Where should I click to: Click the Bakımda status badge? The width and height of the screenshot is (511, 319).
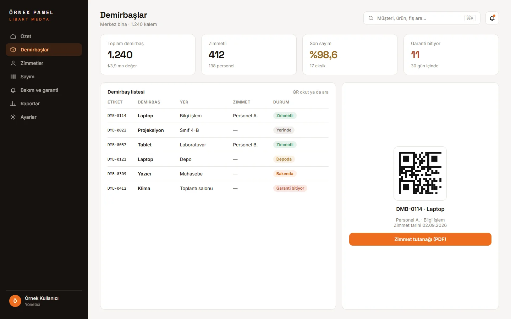coord(285,174)
